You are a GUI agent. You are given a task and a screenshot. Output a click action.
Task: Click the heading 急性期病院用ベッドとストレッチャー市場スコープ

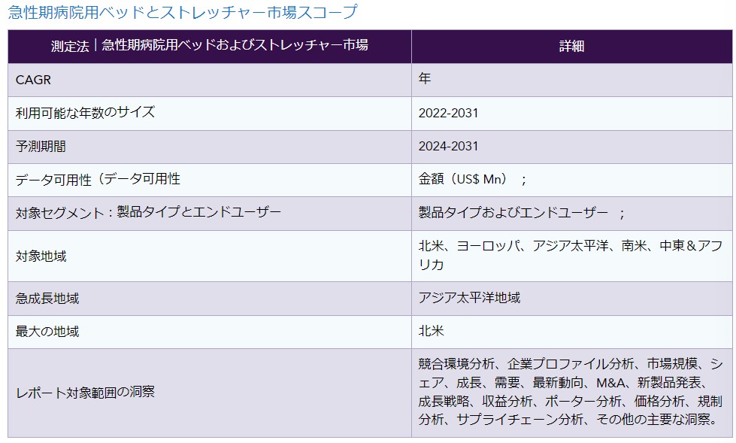pos(183,12)
